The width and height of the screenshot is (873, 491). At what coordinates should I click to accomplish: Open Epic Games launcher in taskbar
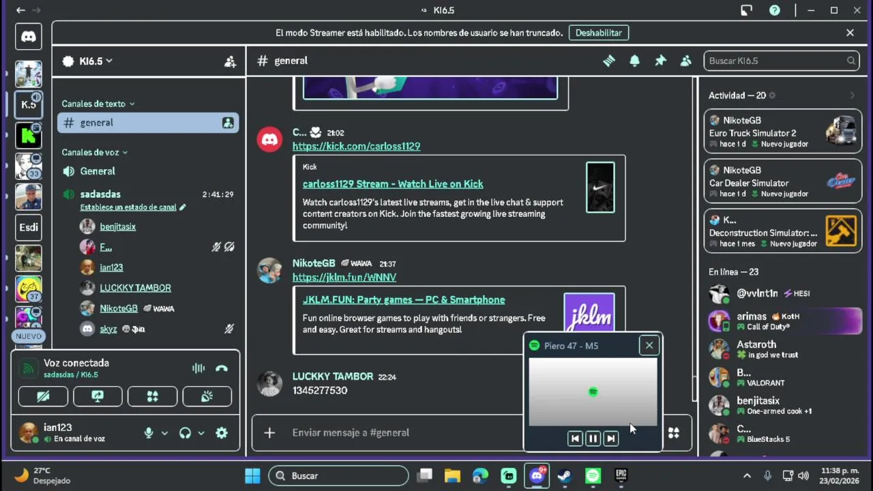(621, 476)
